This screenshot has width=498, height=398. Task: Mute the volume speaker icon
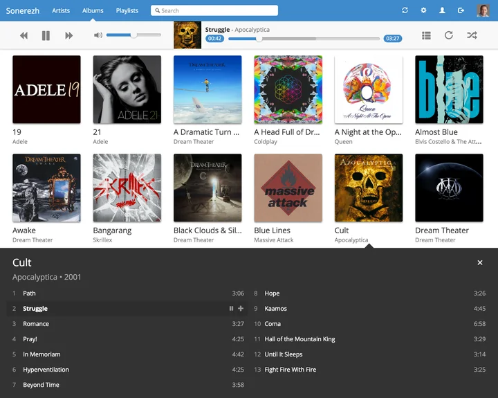click(x=98, y=35)
